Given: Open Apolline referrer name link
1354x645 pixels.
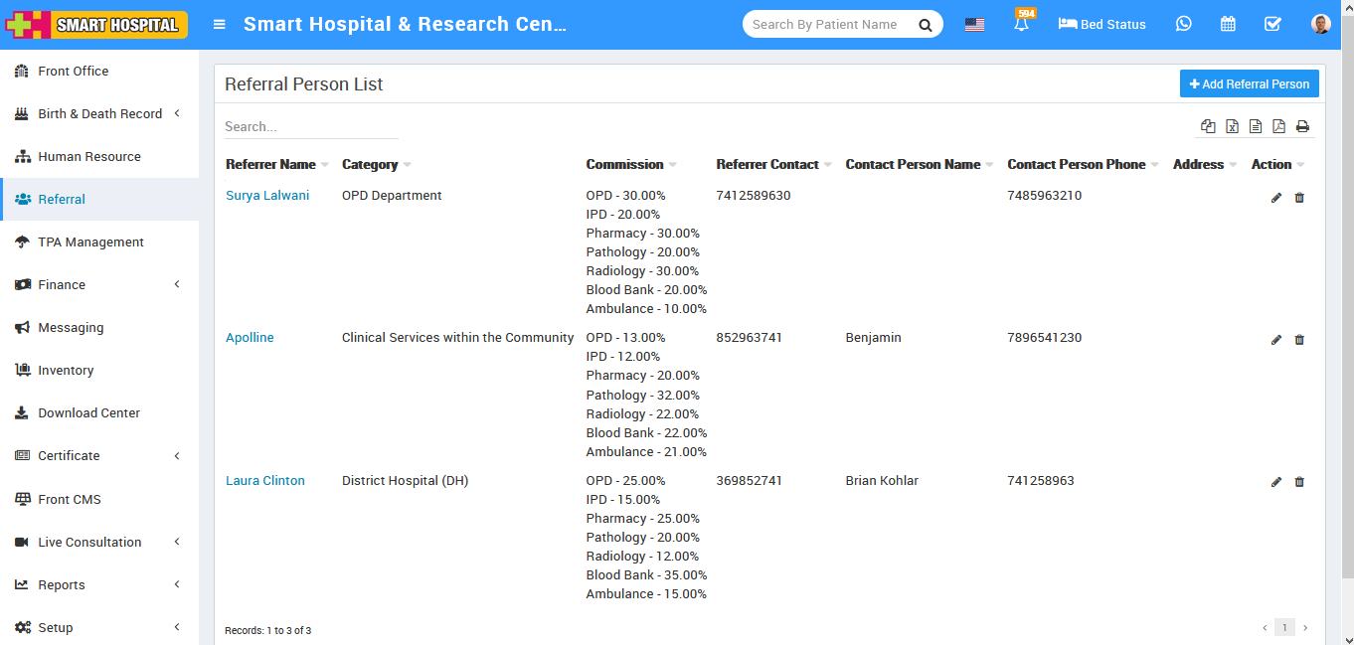Looking at the screenshot, I should tap(250, 338).
